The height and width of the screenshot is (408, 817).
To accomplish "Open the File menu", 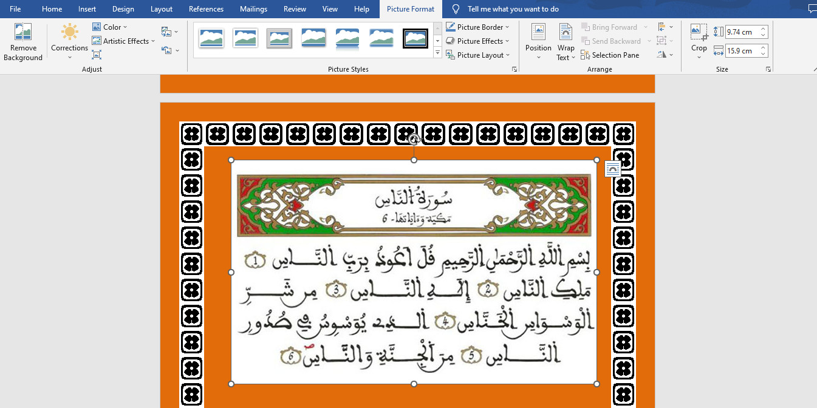I will [x=15, y=9].
